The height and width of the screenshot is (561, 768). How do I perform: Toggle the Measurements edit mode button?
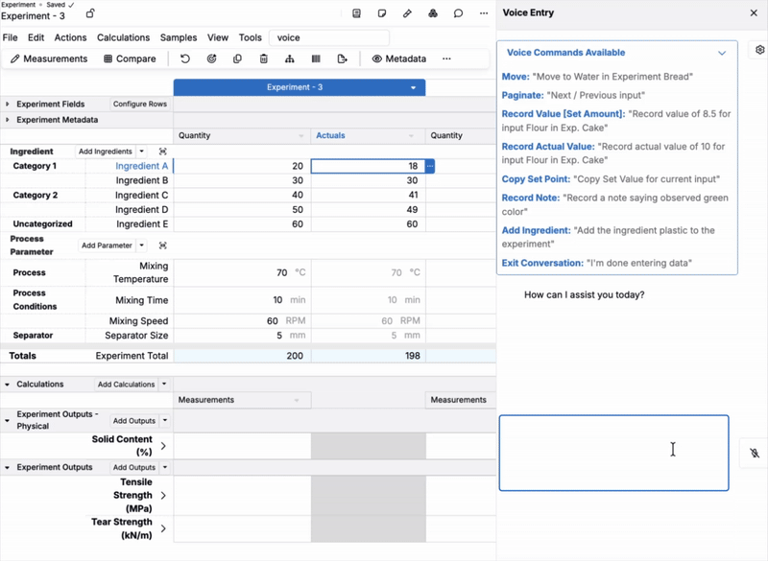tap(49, 58)
